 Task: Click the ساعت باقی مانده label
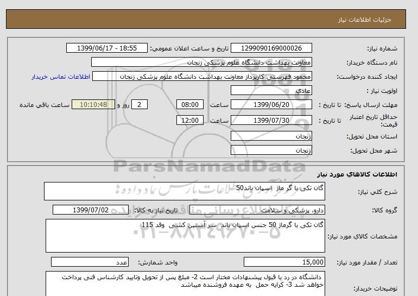pyautogui.click(x=45, y=105)
